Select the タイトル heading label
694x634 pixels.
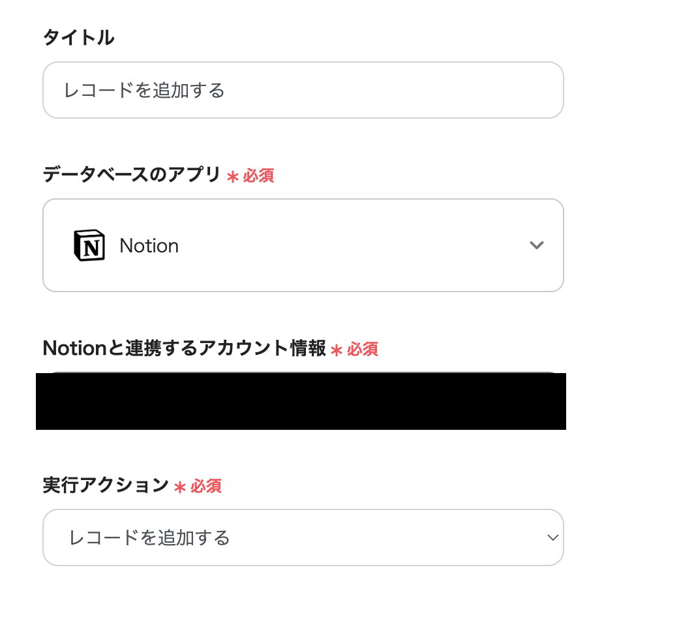[78, 38]
